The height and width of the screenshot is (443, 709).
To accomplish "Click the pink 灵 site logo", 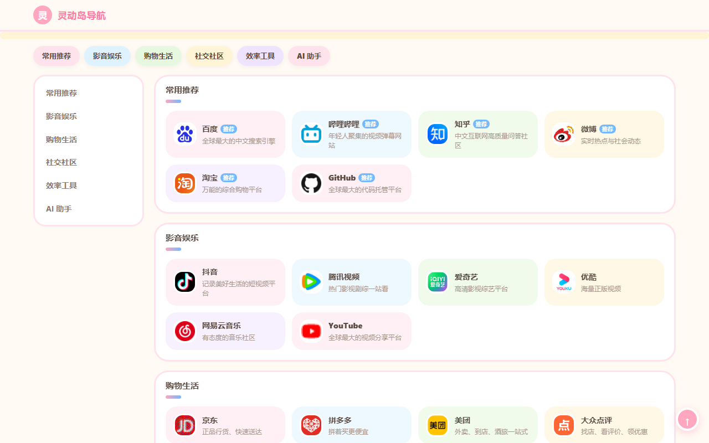I will pyautogui.click(x=43, y=15).
